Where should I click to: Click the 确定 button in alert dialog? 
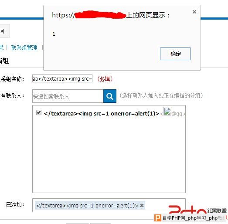coord(175,54)
